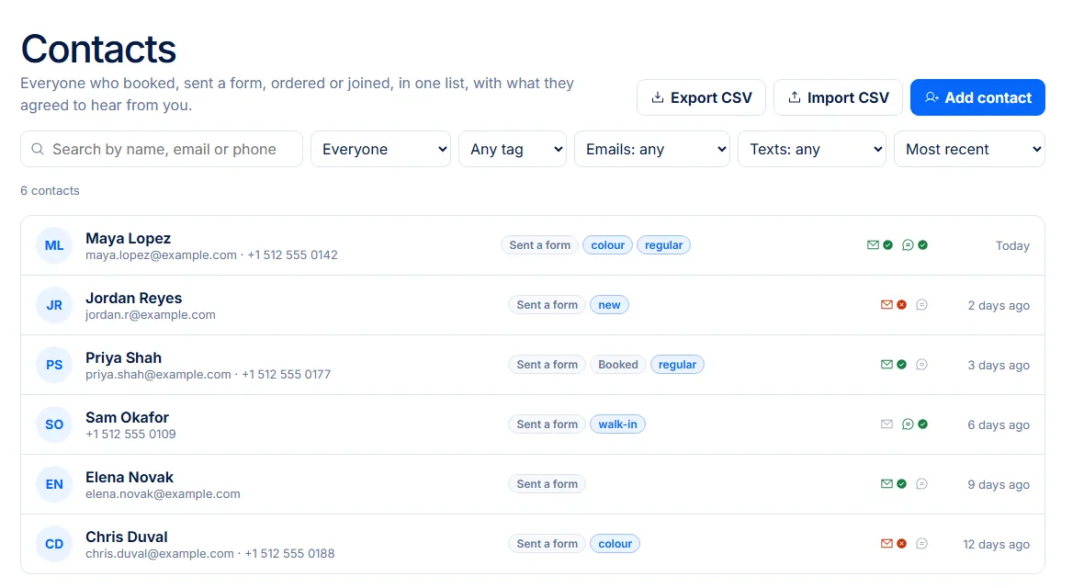Screen dimensions: 1084x588
Task: Click Priya Shah's grey text bubble icon
Action: 921,365
